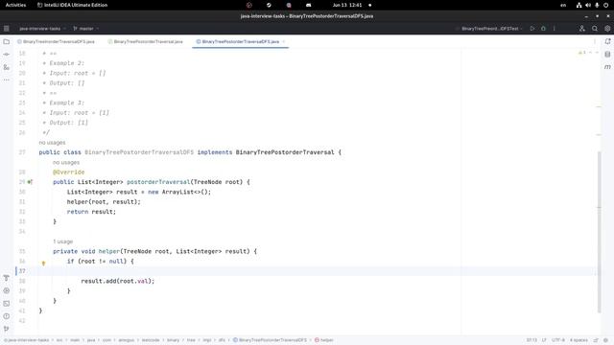Screen dimensions: 614x345
Task: Click the 'src' breadcrumb
Action: pyautogui.click(x=59, y=340)
